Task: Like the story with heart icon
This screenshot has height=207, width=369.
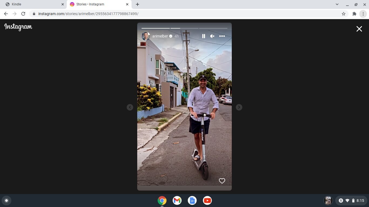Action: (x=222, y=181)
